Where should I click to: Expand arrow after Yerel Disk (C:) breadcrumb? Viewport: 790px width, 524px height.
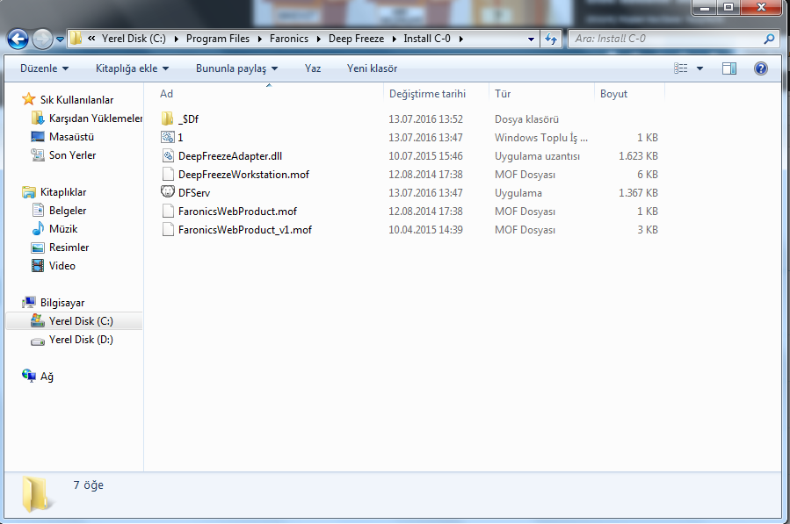(177, 39)
